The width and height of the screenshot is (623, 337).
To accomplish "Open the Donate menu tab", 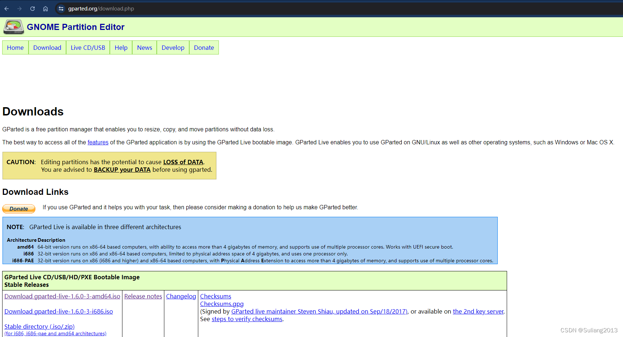I will pyautogui.click(x=204, y=48).
